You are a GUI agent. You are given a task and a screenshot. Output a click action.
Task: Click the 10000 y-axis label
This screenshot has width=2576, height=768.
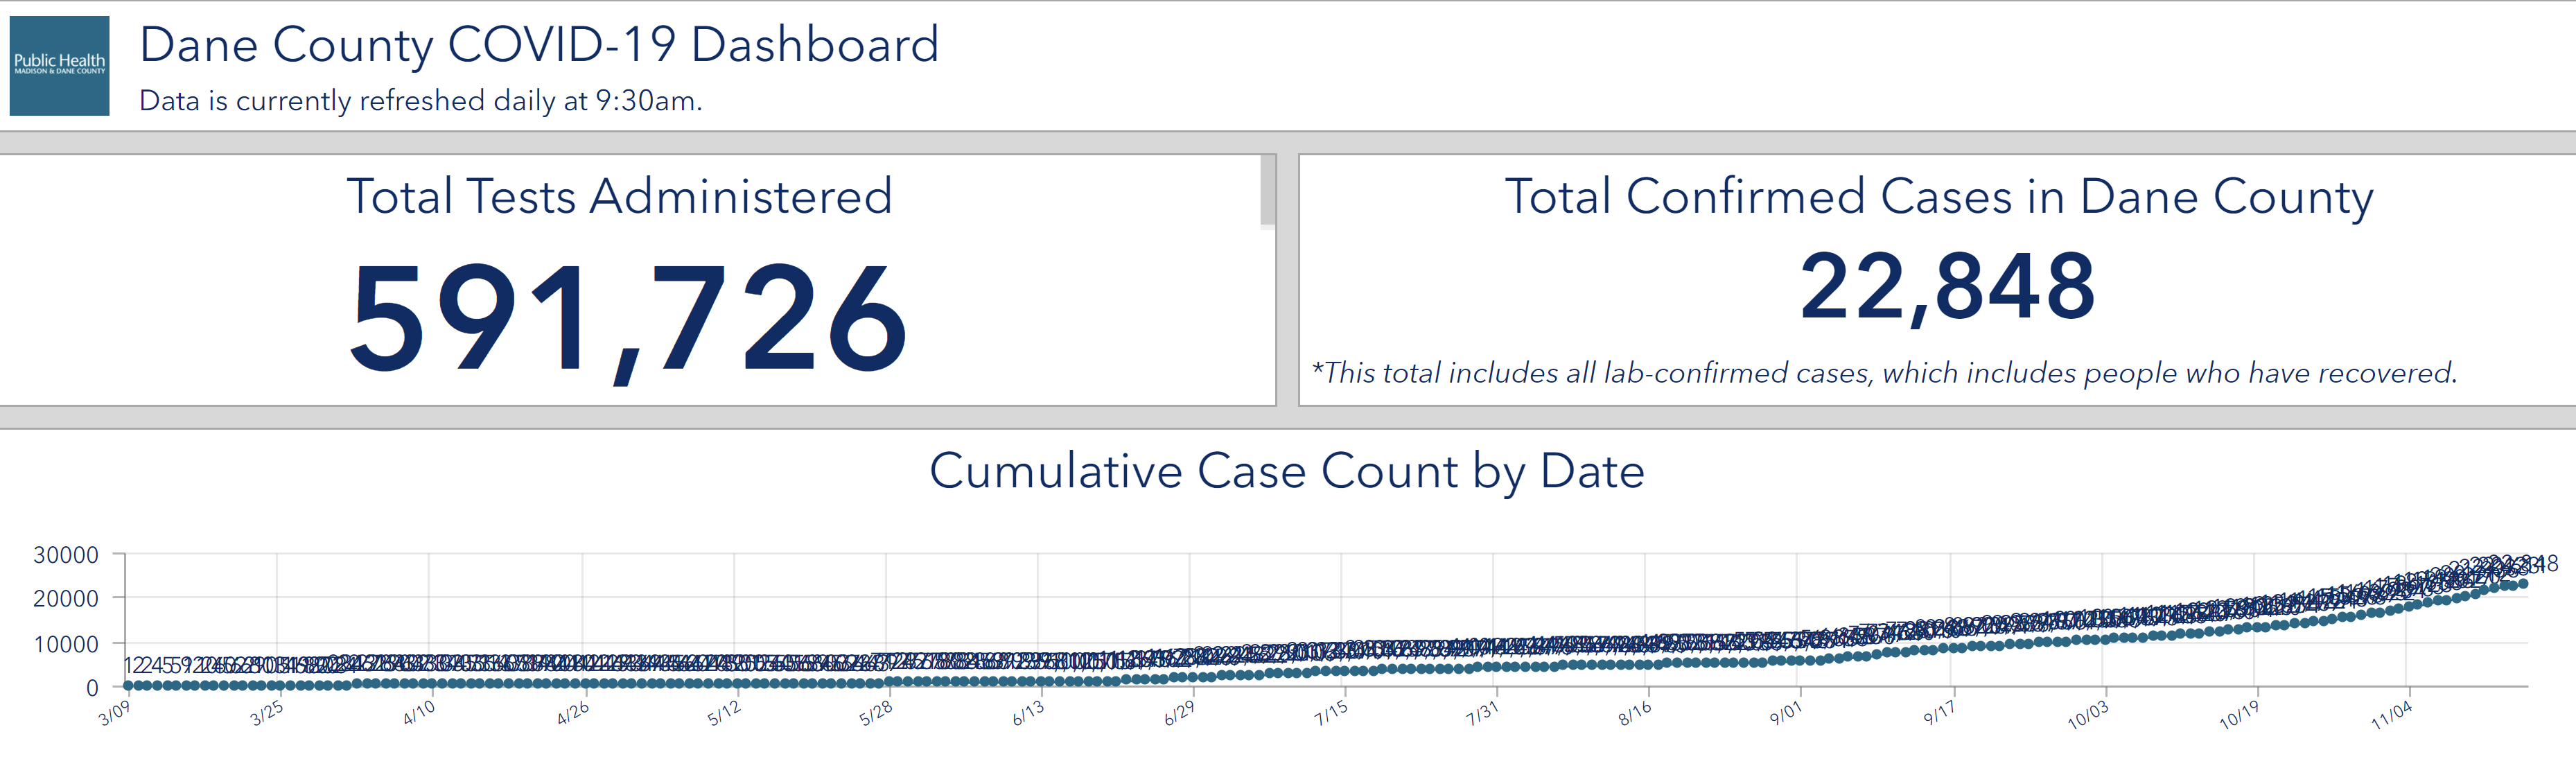pos(66,645)
